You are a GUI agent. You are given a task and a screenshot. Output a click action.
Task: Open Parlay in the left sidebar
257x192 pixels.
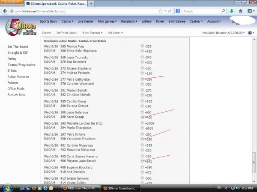tap(12, 58)
